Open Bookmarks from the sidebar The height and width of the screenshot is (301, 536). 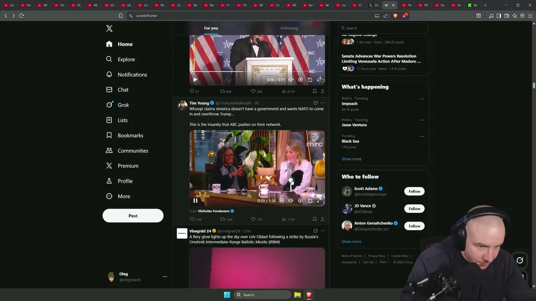pos(124,135)
